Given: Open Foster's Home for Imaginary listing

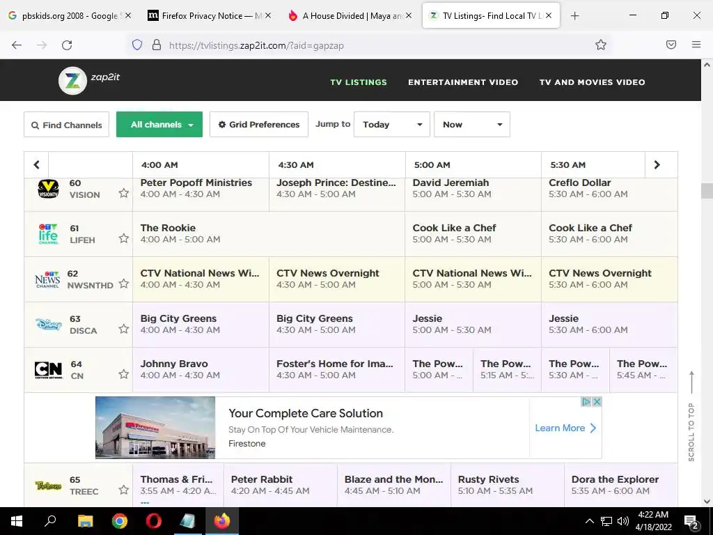Looking at the screenshot, I should (x=336, y=370).
